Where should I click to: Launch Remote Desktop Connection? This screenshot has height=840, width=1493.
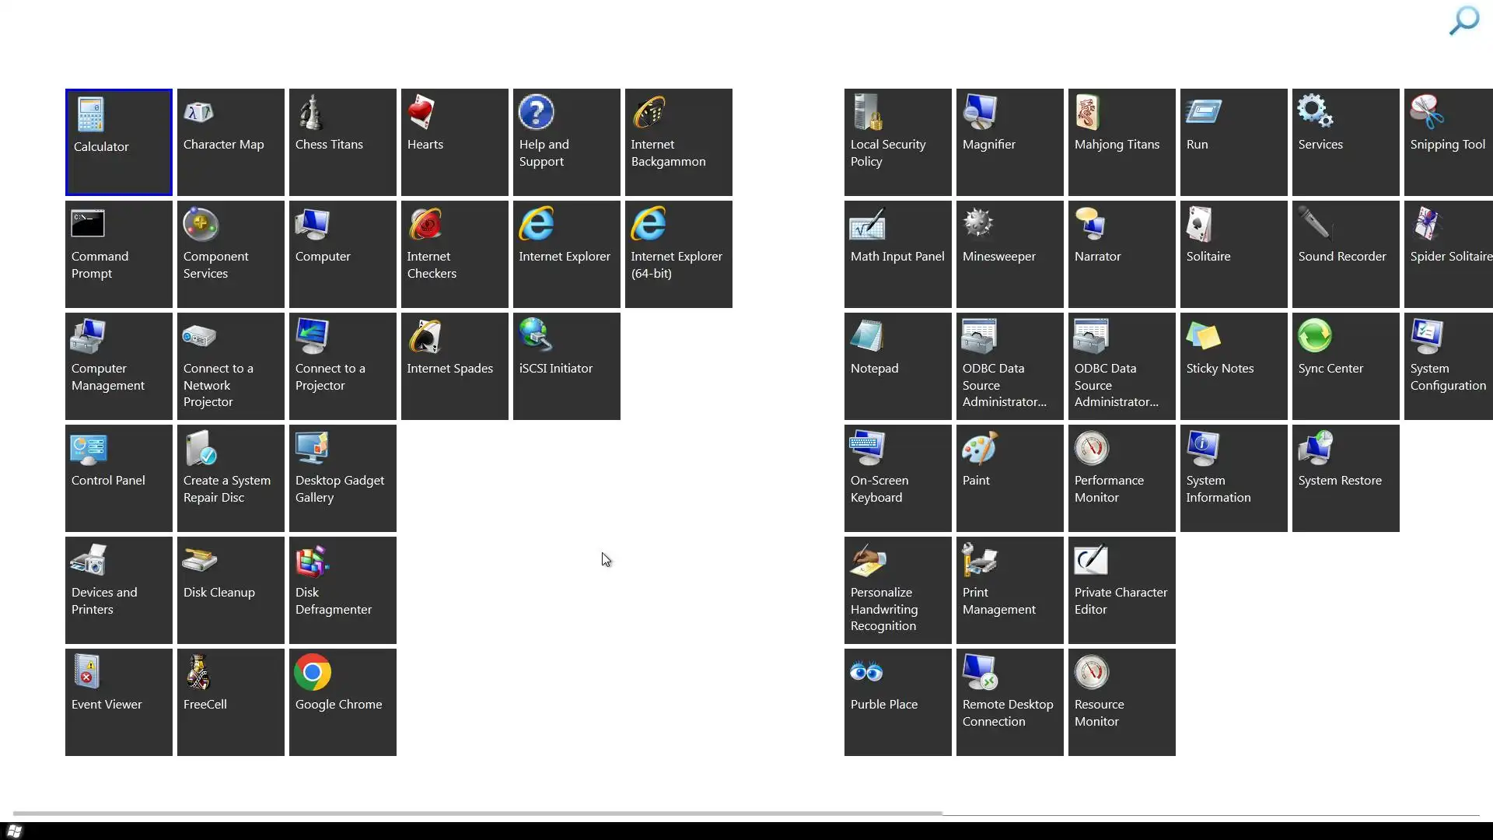pos(1009,702)
